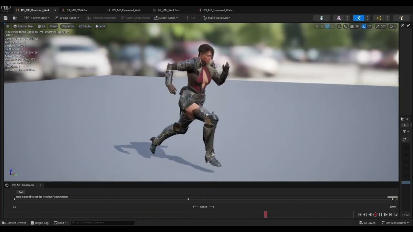Pause the animation playback
Image resolution: width=413 pixels, height=232 pixels.
click(380, 215)
